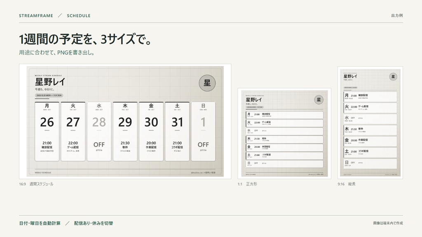The image size is (422, 237).
Task: Click the WEEKLY SCHEDULE footer in the 16:9 preview
Action: [43, 172]
